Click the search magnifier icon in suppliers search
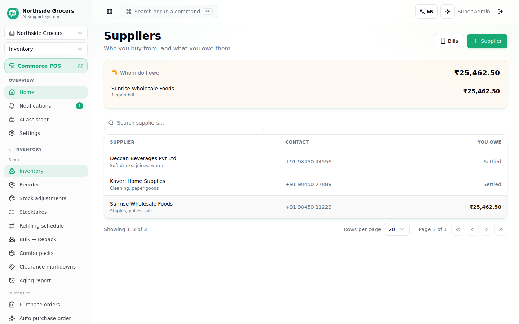 111,123
